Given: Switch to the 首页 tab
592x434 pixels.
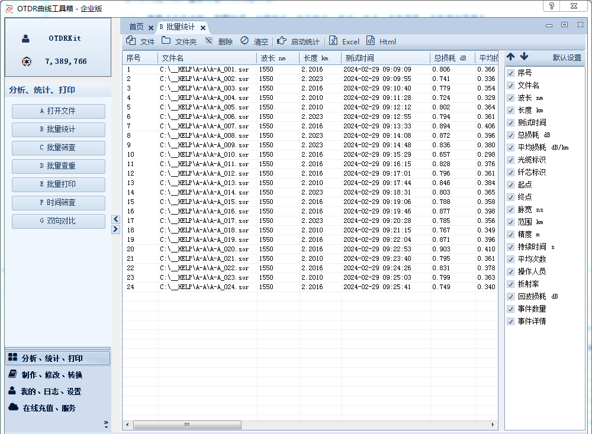Looking at the screenshot, I should point(136,27).
